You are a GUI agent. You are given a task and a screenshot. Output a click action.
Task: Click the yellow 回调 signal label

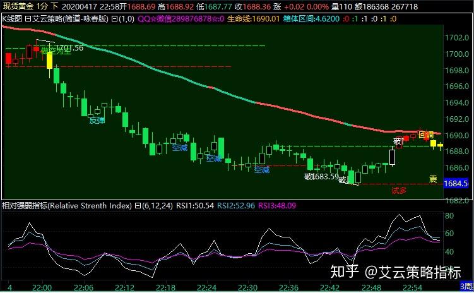425,134
